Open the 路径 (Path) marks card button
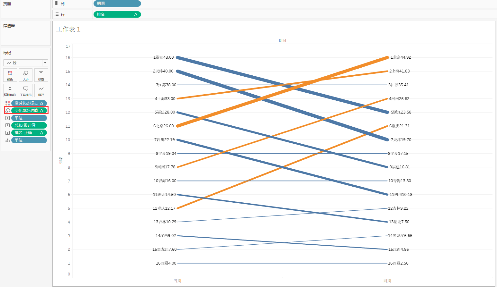Screen dimensions: 497x287 [41, 90]
